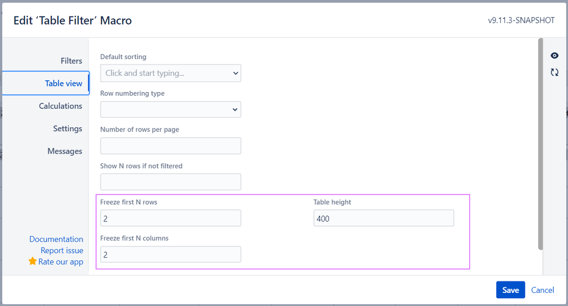Click the Row numbering type label
Screen dimensions: 568x306
click(132, 93)
